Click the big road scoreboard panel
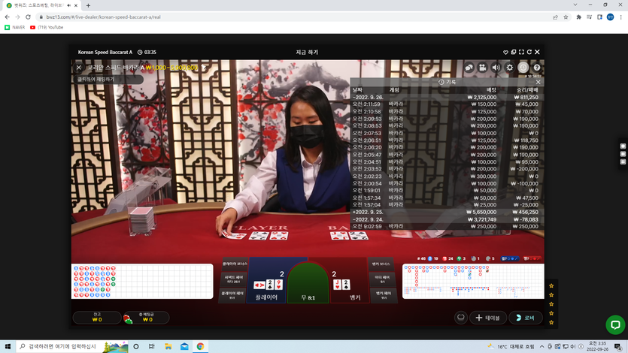Image resolution: width=628 pixels, height=353 pixels. point(473,281)
